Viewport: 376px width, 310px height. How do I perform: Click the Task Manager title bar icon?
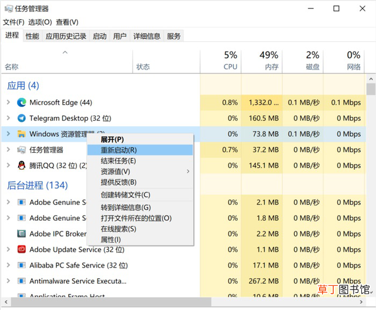(x=9, y=9)
